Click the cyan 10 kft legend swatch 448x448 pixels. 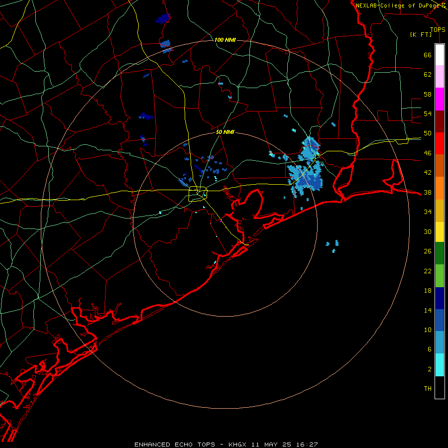pos(440,365)
